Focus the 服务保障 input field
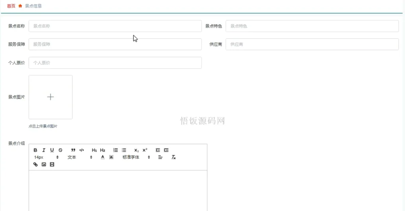This screenshot has width=405, height=211. click(x=115, y=44)
